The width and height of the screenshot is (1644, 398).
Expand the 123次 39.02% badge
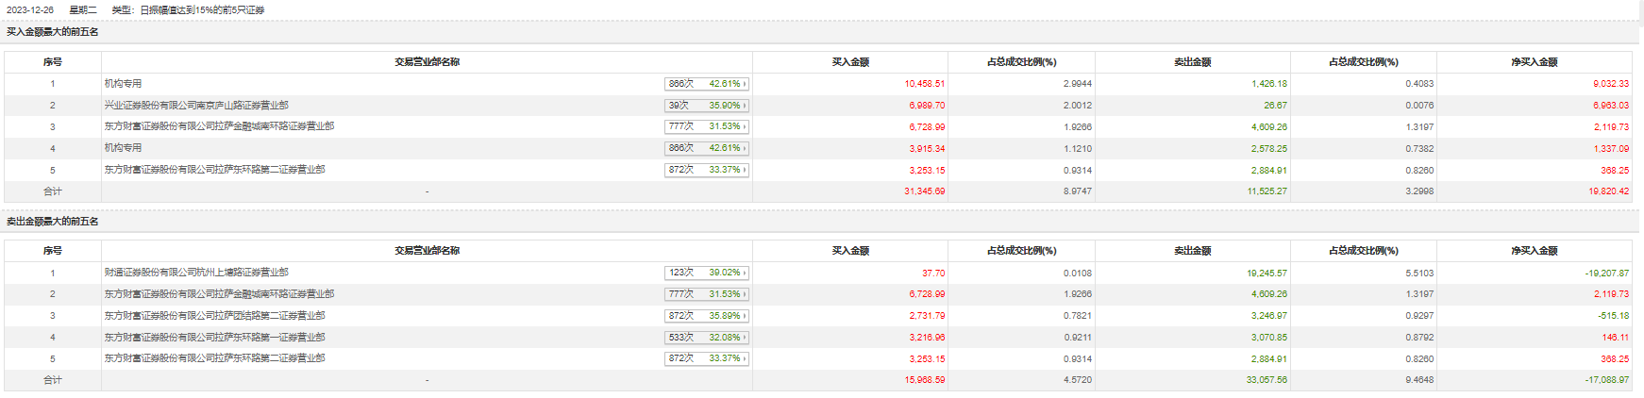click(x=706, y=273)
